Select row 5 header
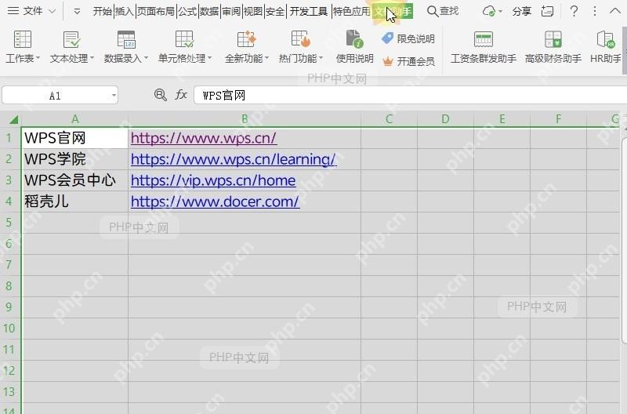This screenshot has width=627, height=414. 9,223
